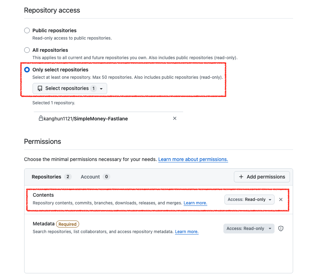Switch to the Account permissions tab
The width and height of the screenshot is (312, 280).
(95, 177)
